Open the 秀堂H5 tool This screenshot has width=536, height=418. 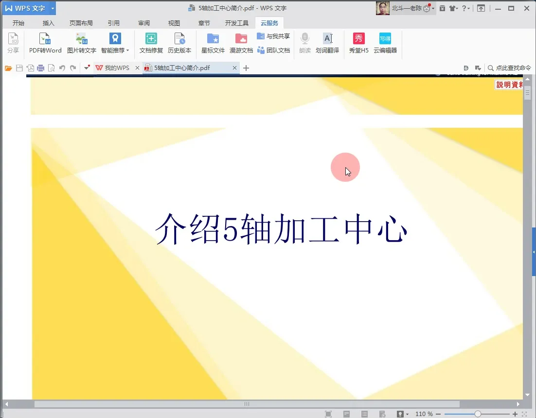pyautogui.click(x=358, y=43)
